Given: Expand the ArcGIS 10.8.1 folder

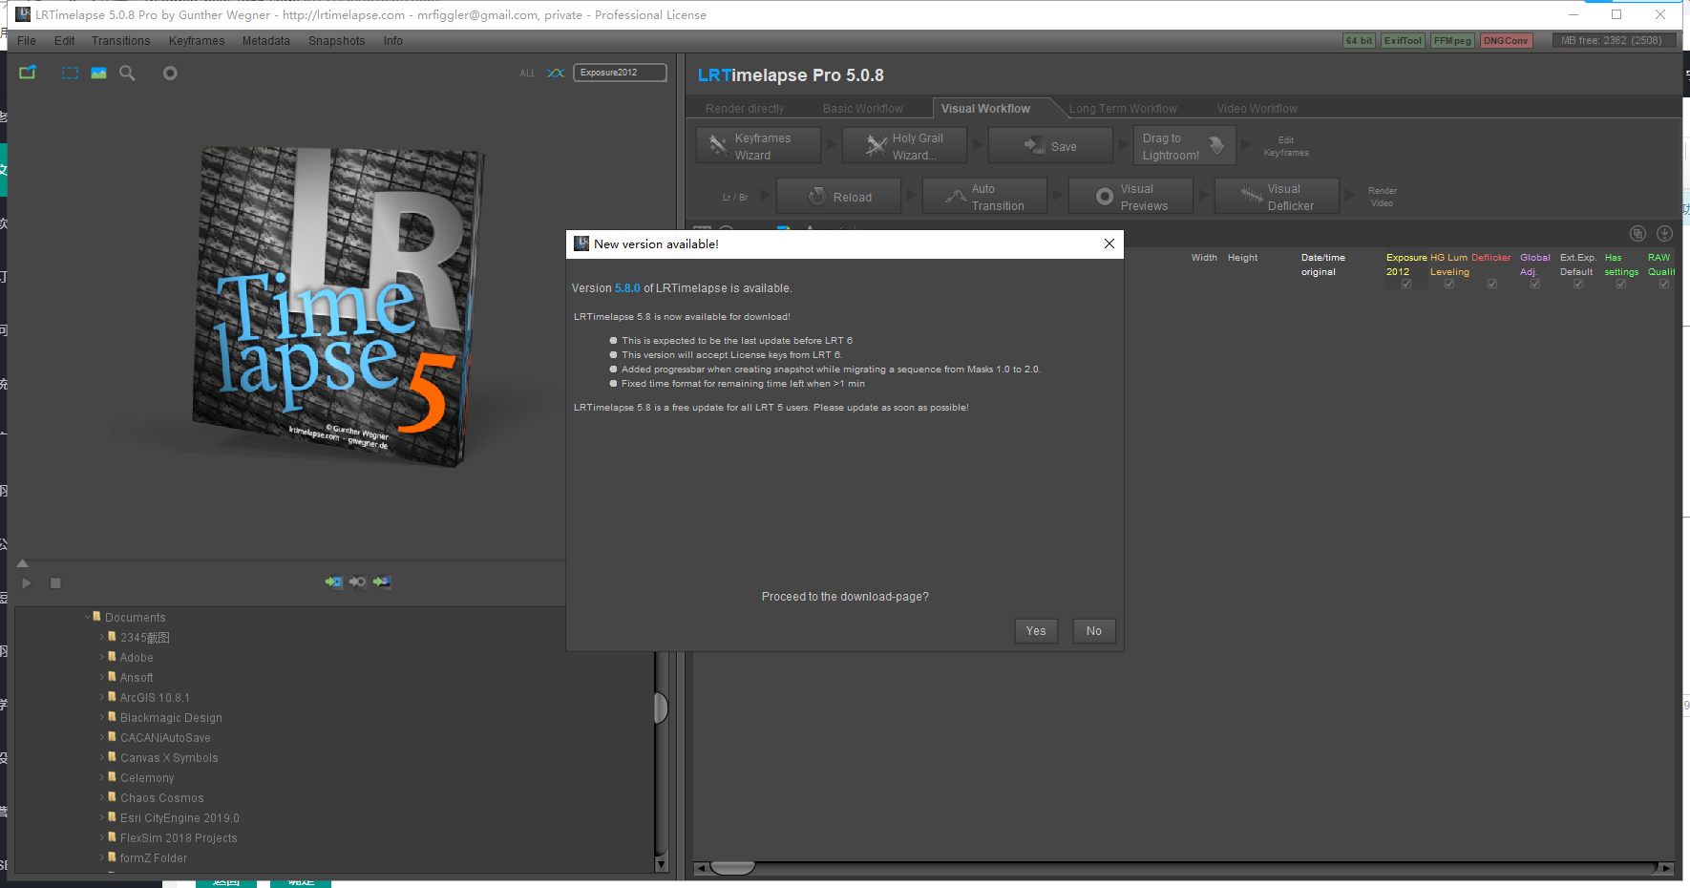Looking at the screenshot, I should pos(102,697).
